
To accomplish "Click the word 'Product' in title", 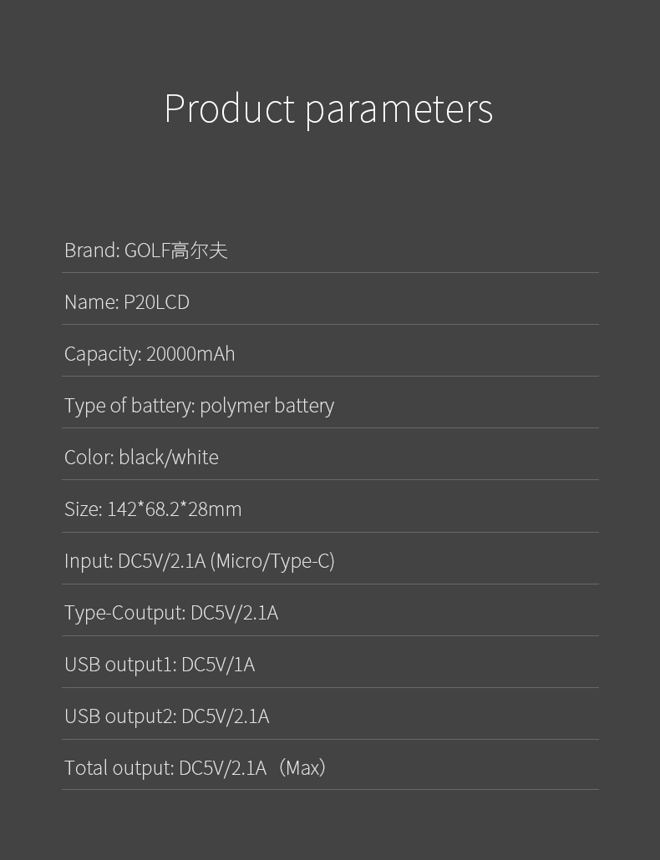I will [230, 108].
